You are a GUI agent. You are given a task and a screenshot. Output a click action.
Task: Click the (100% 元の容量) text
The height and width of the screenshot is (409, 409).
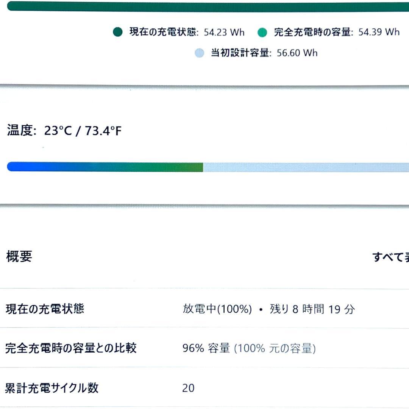point(275,348)
